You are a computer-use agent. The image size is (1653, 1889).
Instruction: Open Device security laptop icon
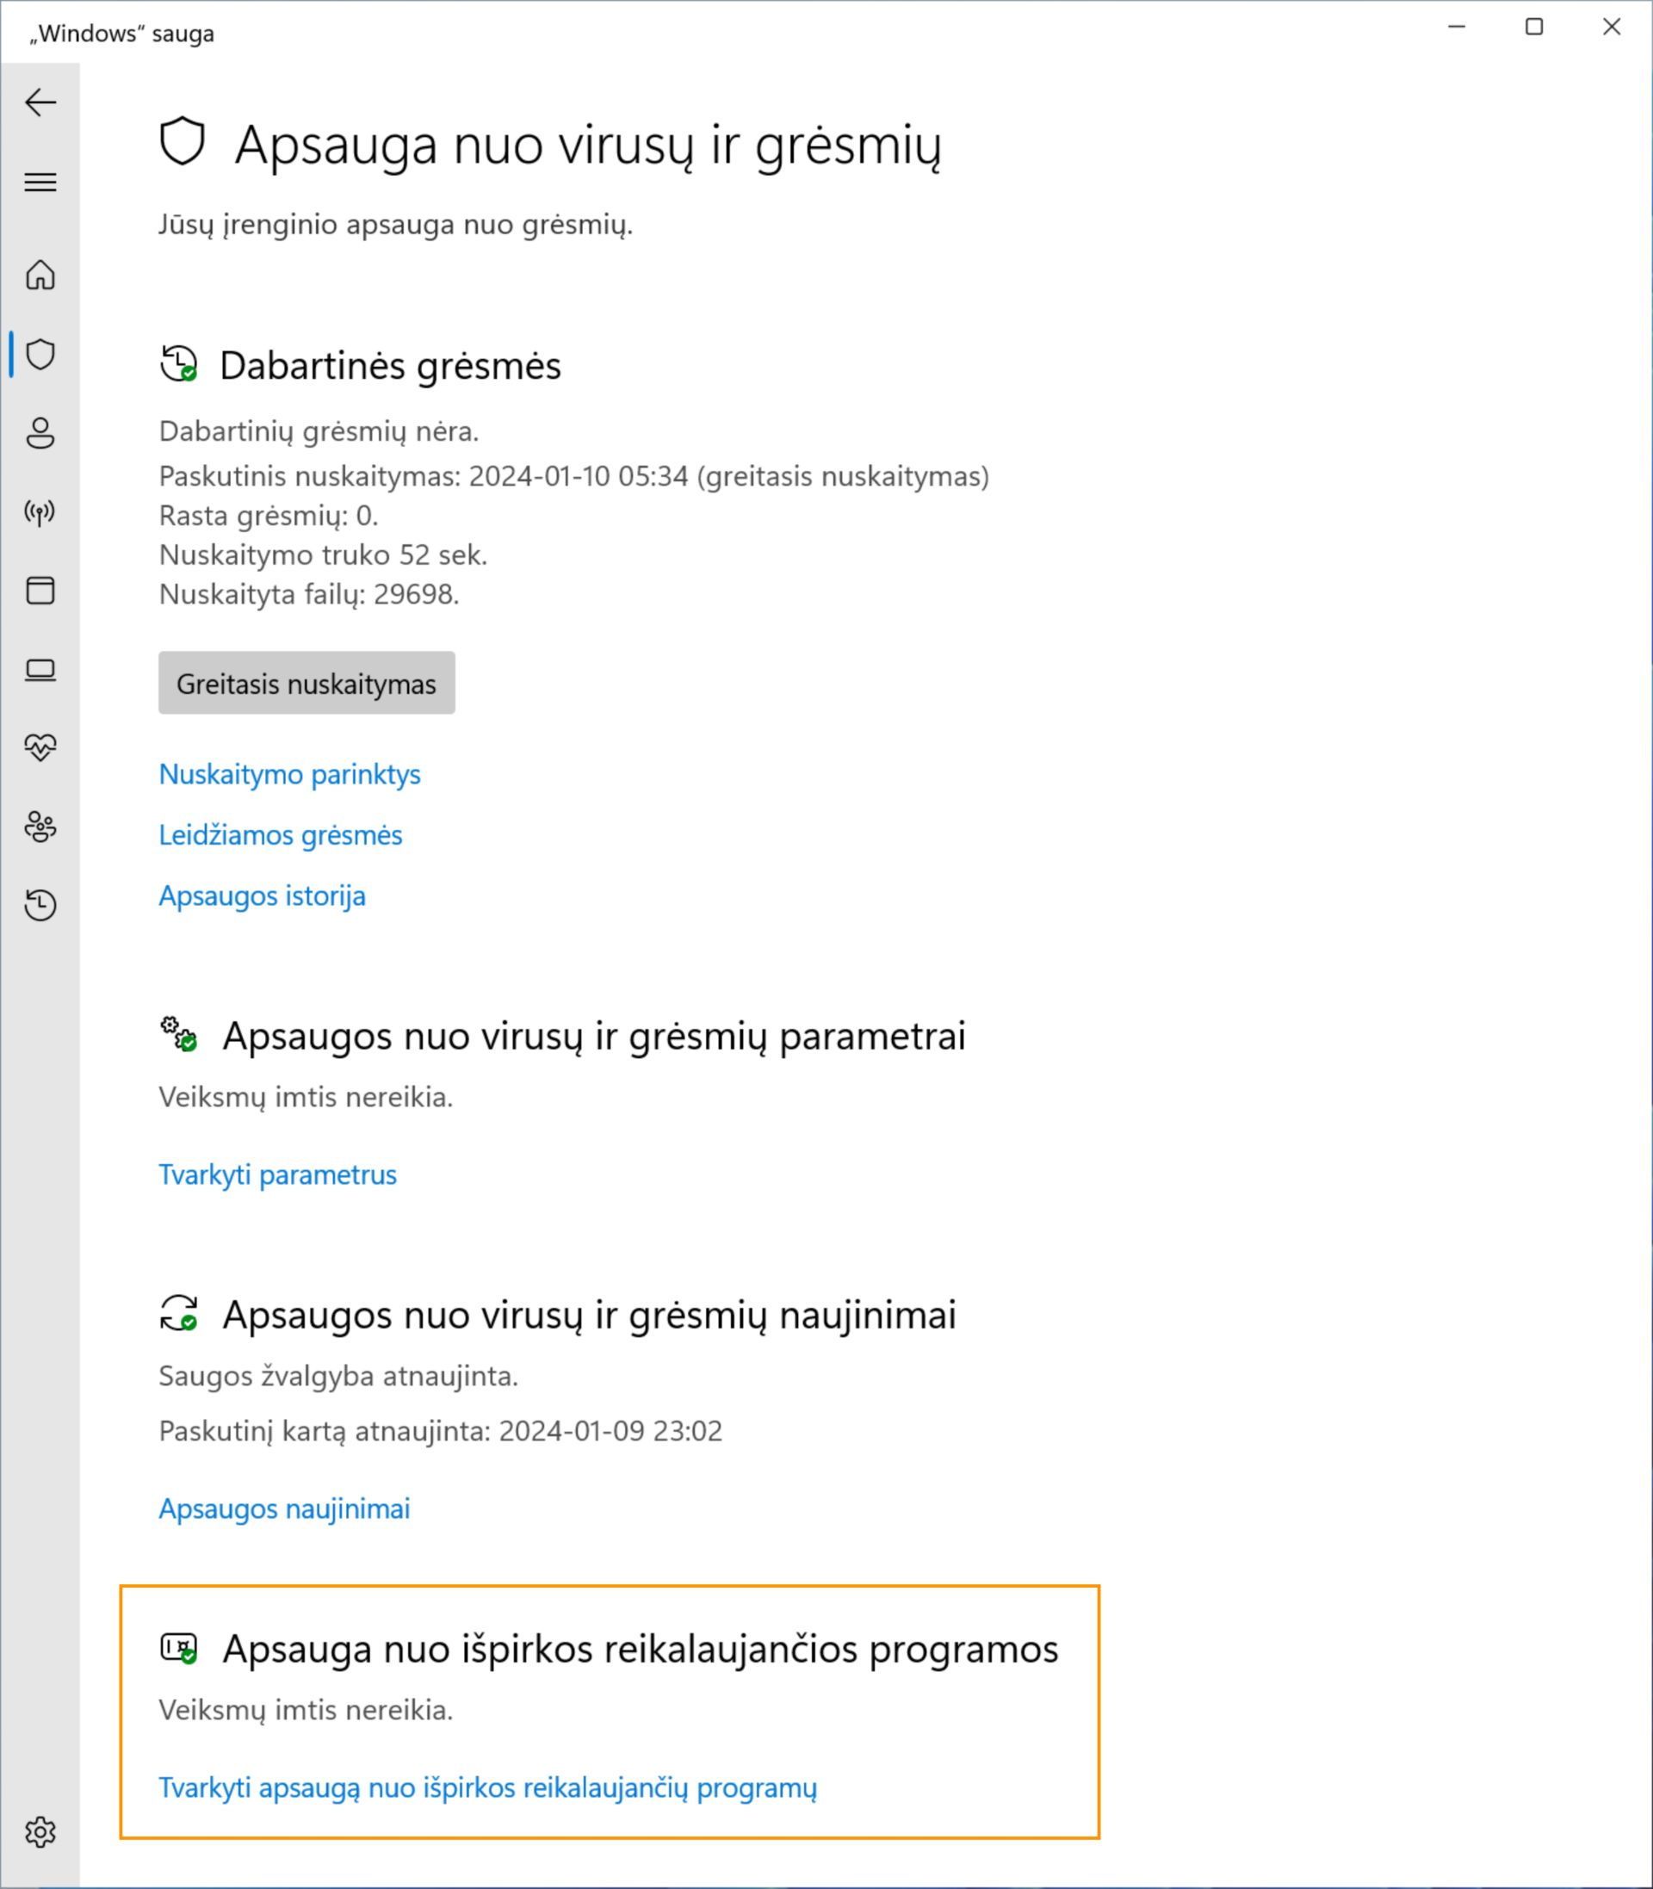(x=40, y=670)
